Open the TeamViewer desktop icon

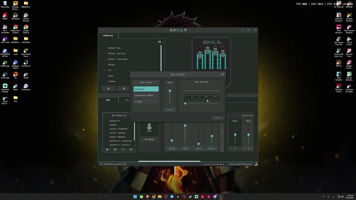(x=26, y=87)
